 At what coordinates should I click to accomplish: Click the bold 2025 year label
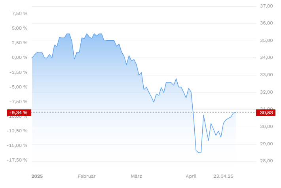(x=37, y=176)
